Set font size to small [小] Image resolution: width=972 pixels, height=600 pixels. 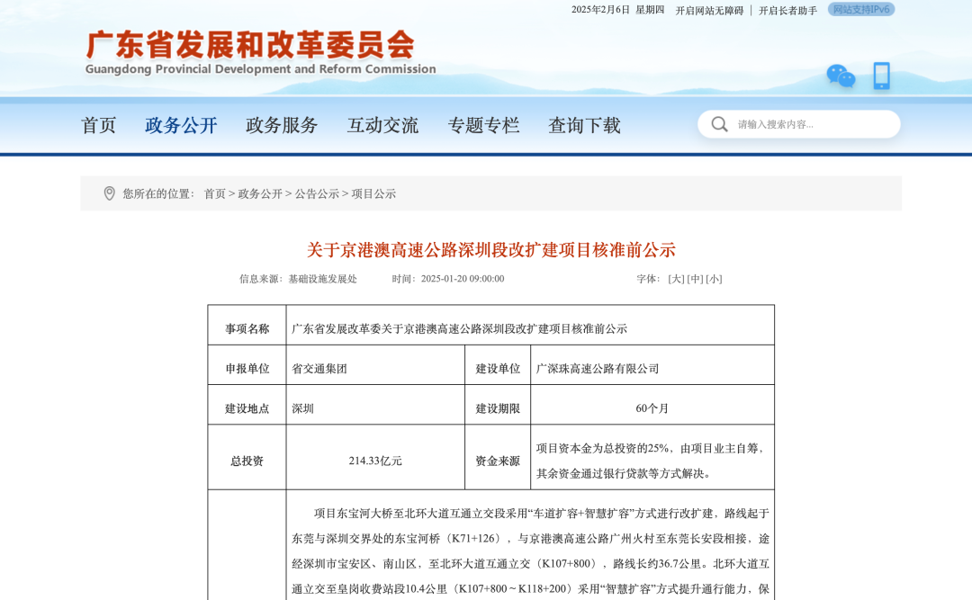click(714, 279)
